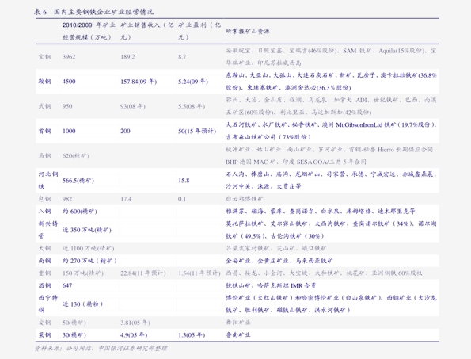
Task: Click the header '2010/2009 年矿业经营规模（万吨）'
Action: click(x=89, y=31)
